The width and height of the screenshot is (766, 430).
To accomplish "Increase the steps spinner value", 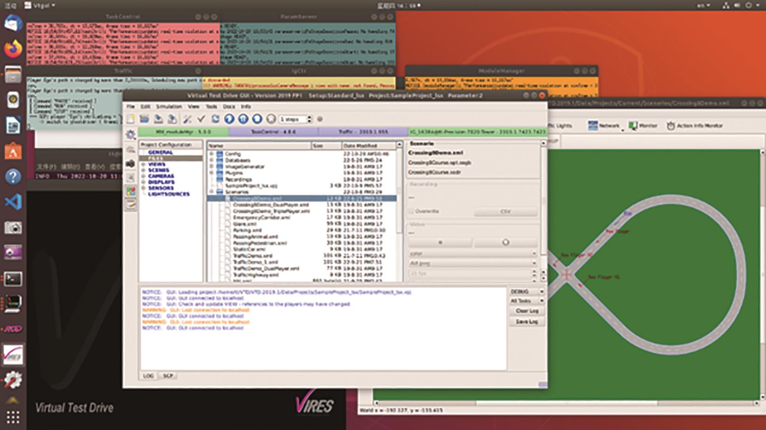I will tap(309, 117).
